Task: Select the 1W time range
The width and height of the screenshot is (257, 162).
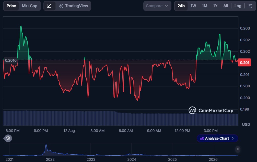Action: click(x=193, y=6)
